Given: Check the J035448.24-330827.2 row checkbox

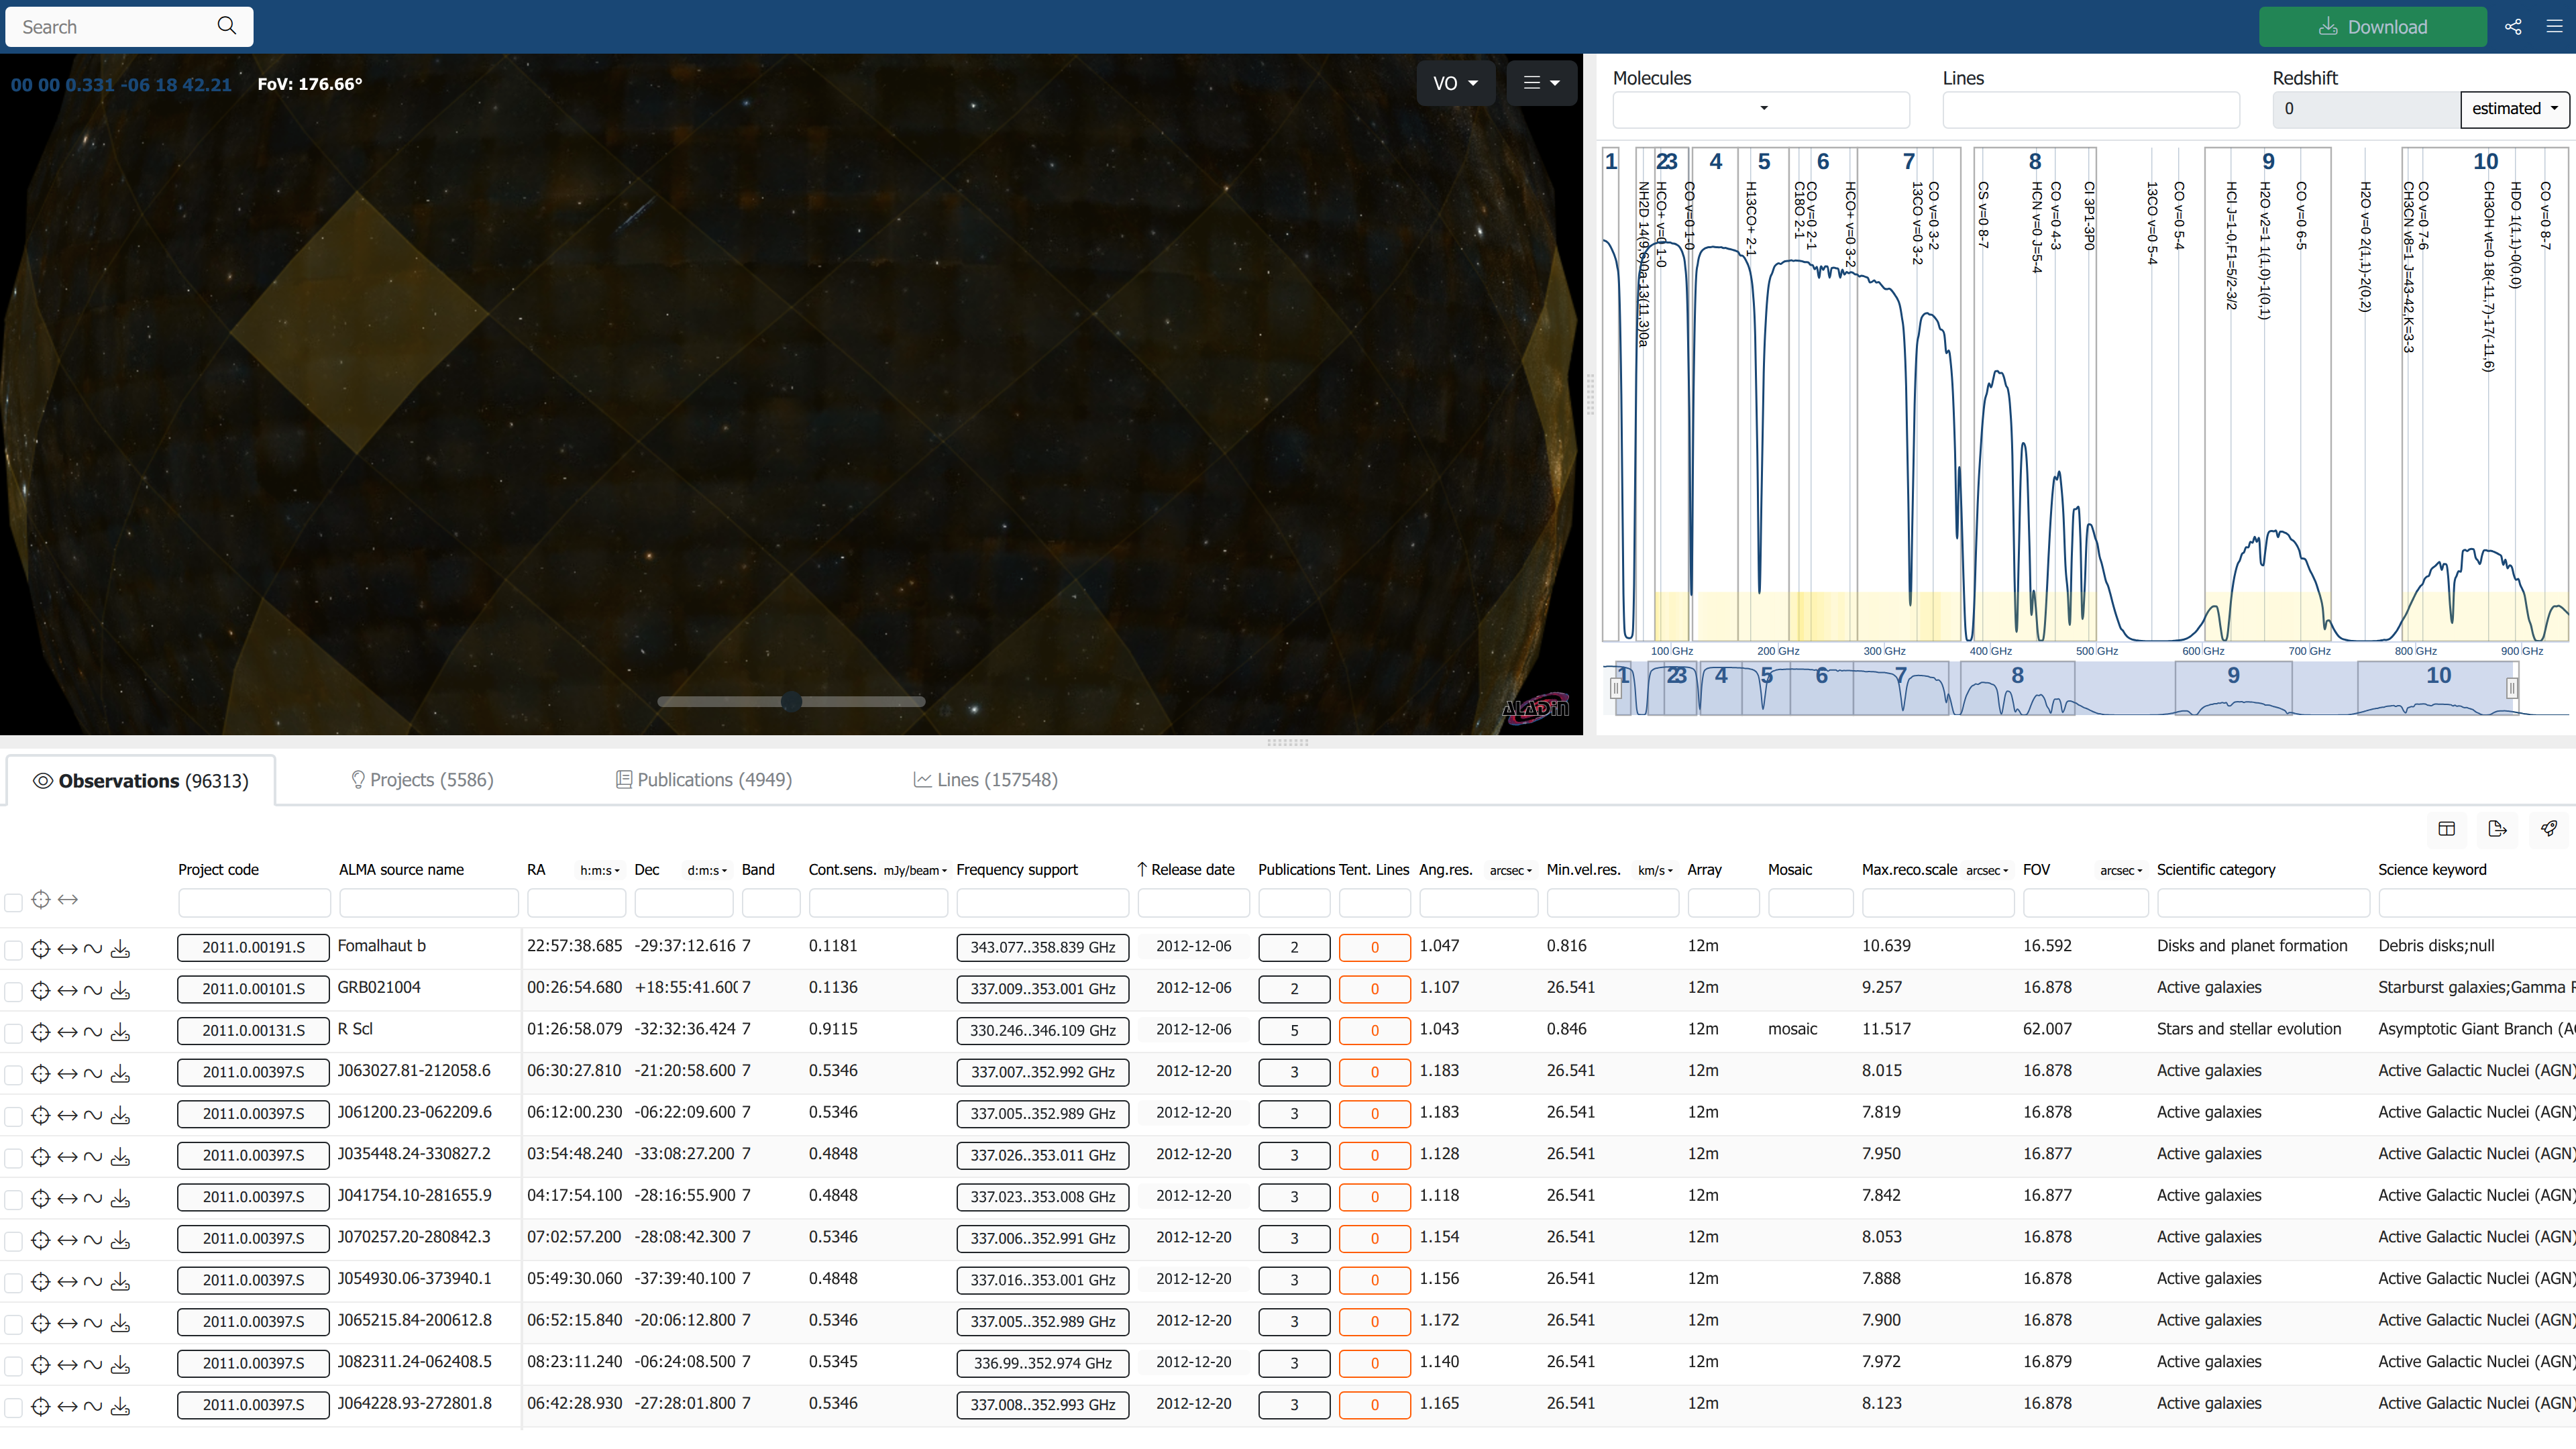Looking at the screenshot, I should 13,1159.
